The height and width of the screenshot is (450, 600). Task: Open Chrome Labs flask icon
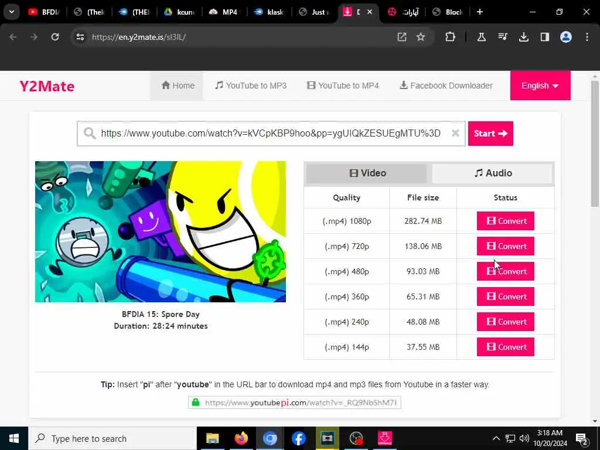tap(482, 37)
